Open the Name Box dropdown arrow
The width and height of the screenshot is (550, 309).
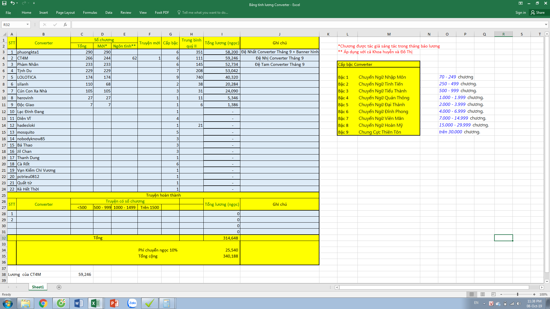click(x=27, y=25)
